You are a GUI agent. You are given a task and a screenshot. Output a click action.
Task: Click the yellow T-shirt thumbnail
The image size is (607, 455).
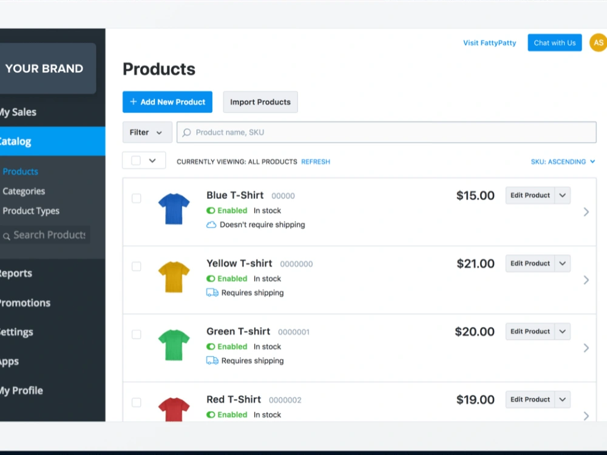[174, 277]
